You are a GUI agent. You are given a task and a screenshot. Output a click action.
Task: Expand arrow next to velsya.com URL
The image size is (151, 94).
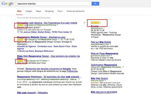[x=123, y=67]
